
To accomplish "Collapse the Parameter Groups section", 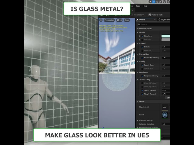I will pos(138,29).
